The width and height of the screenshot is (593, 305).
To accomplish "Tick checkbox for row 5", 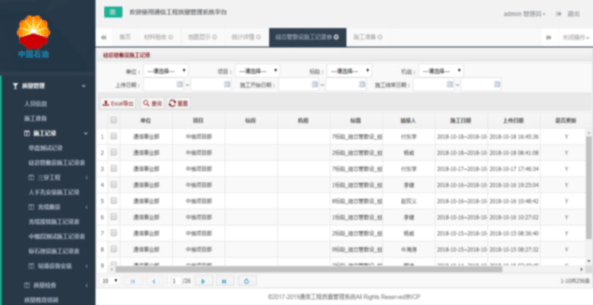I will point(113,201).
